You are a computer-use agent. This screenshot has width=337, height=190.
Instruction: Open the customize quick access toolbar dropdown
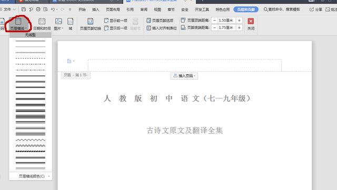70,9
